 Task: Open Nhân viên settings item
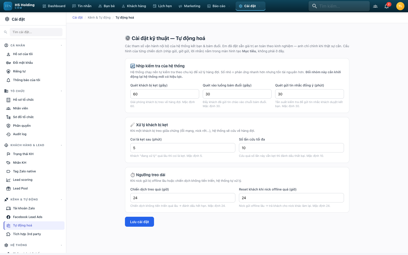[34, 108]
